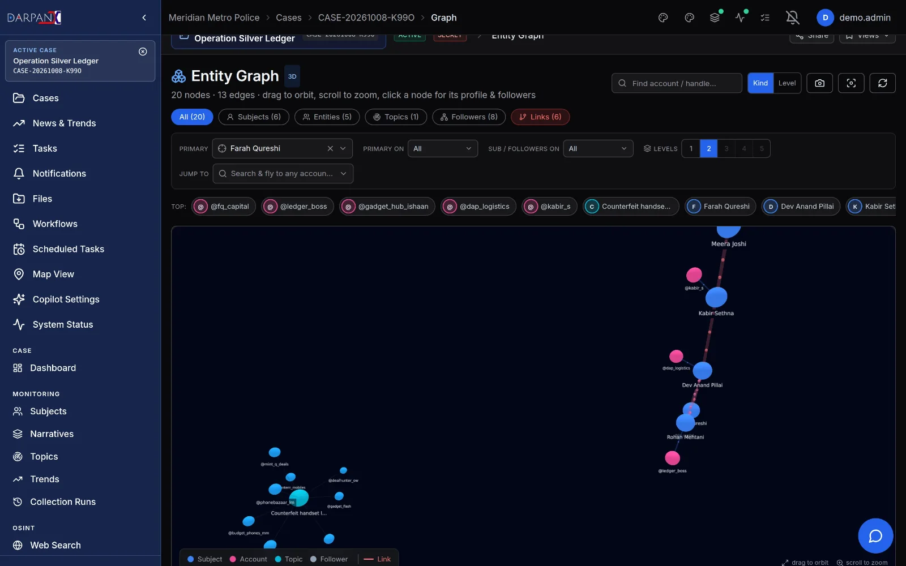Clear the Farah Qureshi primary selection

point(330,148)
